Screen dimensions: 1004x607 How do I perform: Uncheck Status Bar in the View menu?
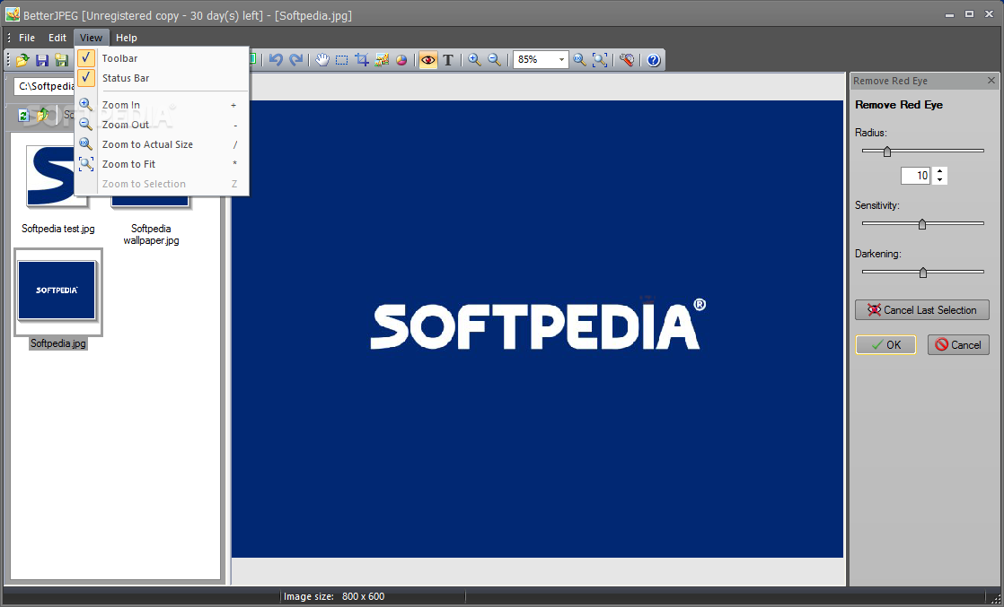click(162, 78)
